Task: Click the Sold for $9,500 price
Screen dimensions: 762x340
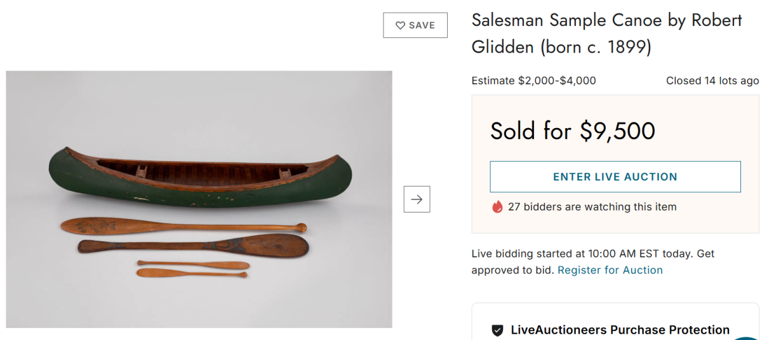Action: (x=572, y=131)
